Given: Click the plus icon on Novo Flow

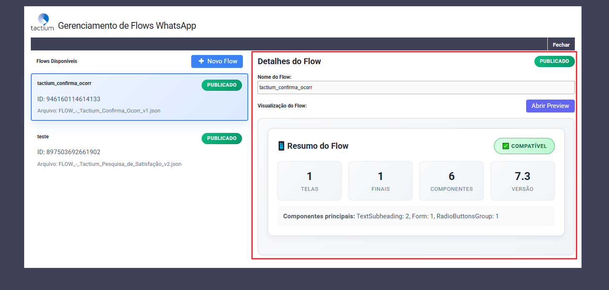Looking at the screenshot, I should 201,61.
